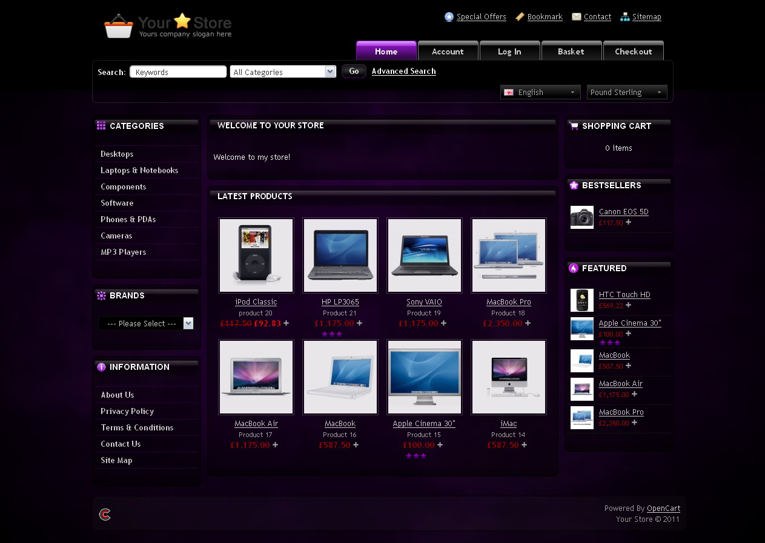Click the red C logo in footer
This screenshot has width=765, height=543.
point(105,515)
